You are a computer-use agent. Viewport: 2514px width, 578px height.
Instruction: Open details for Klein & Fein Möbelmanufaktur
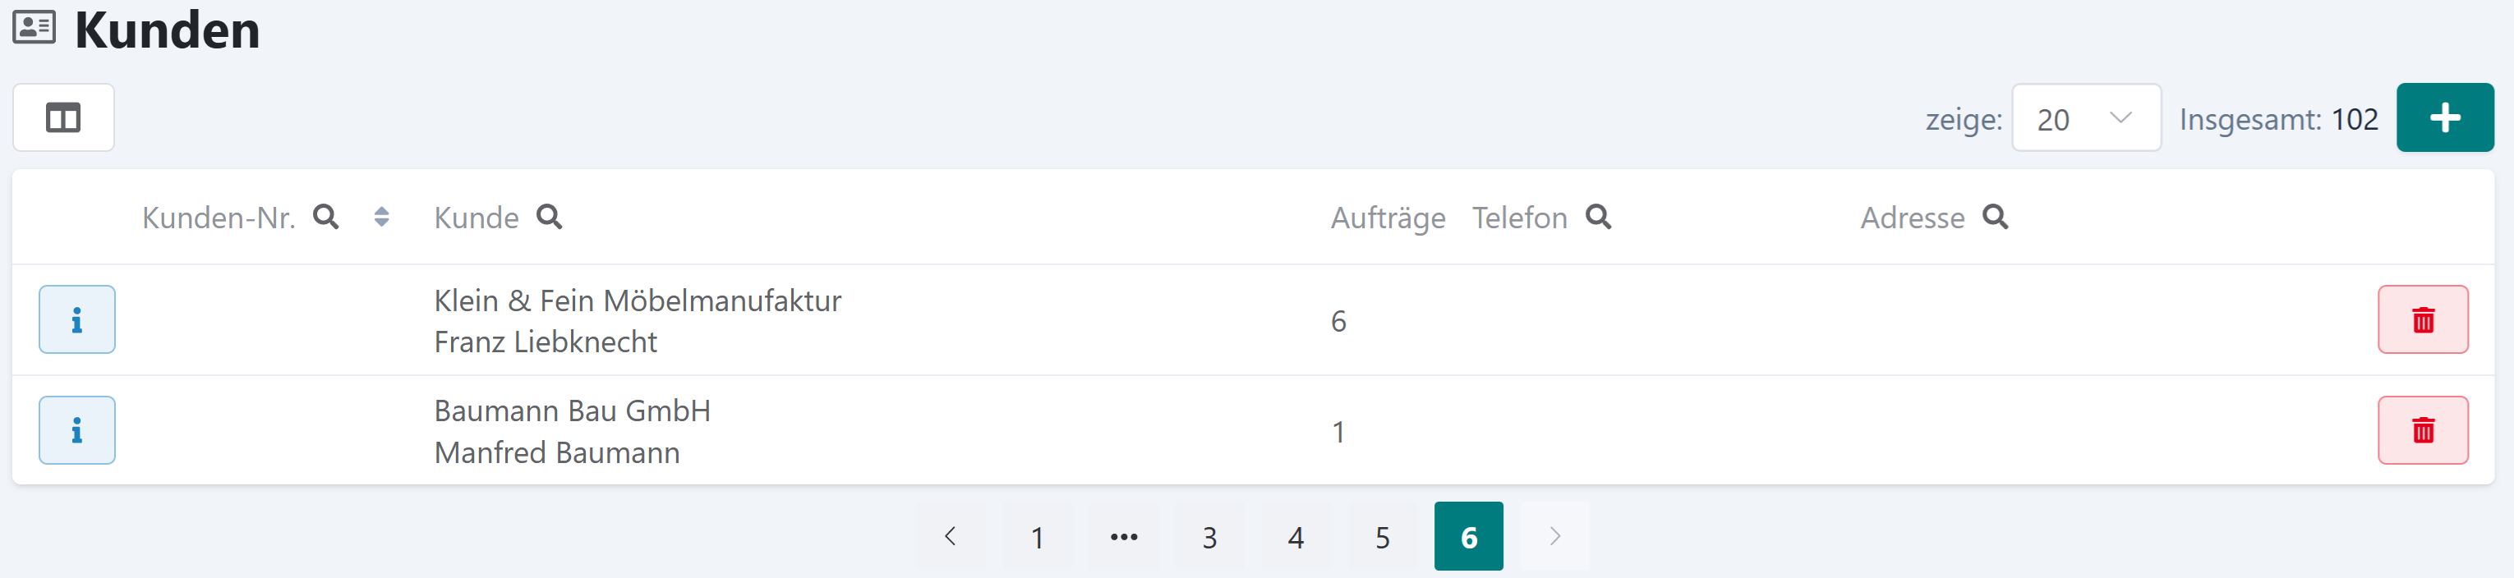[x=77, y=319]
